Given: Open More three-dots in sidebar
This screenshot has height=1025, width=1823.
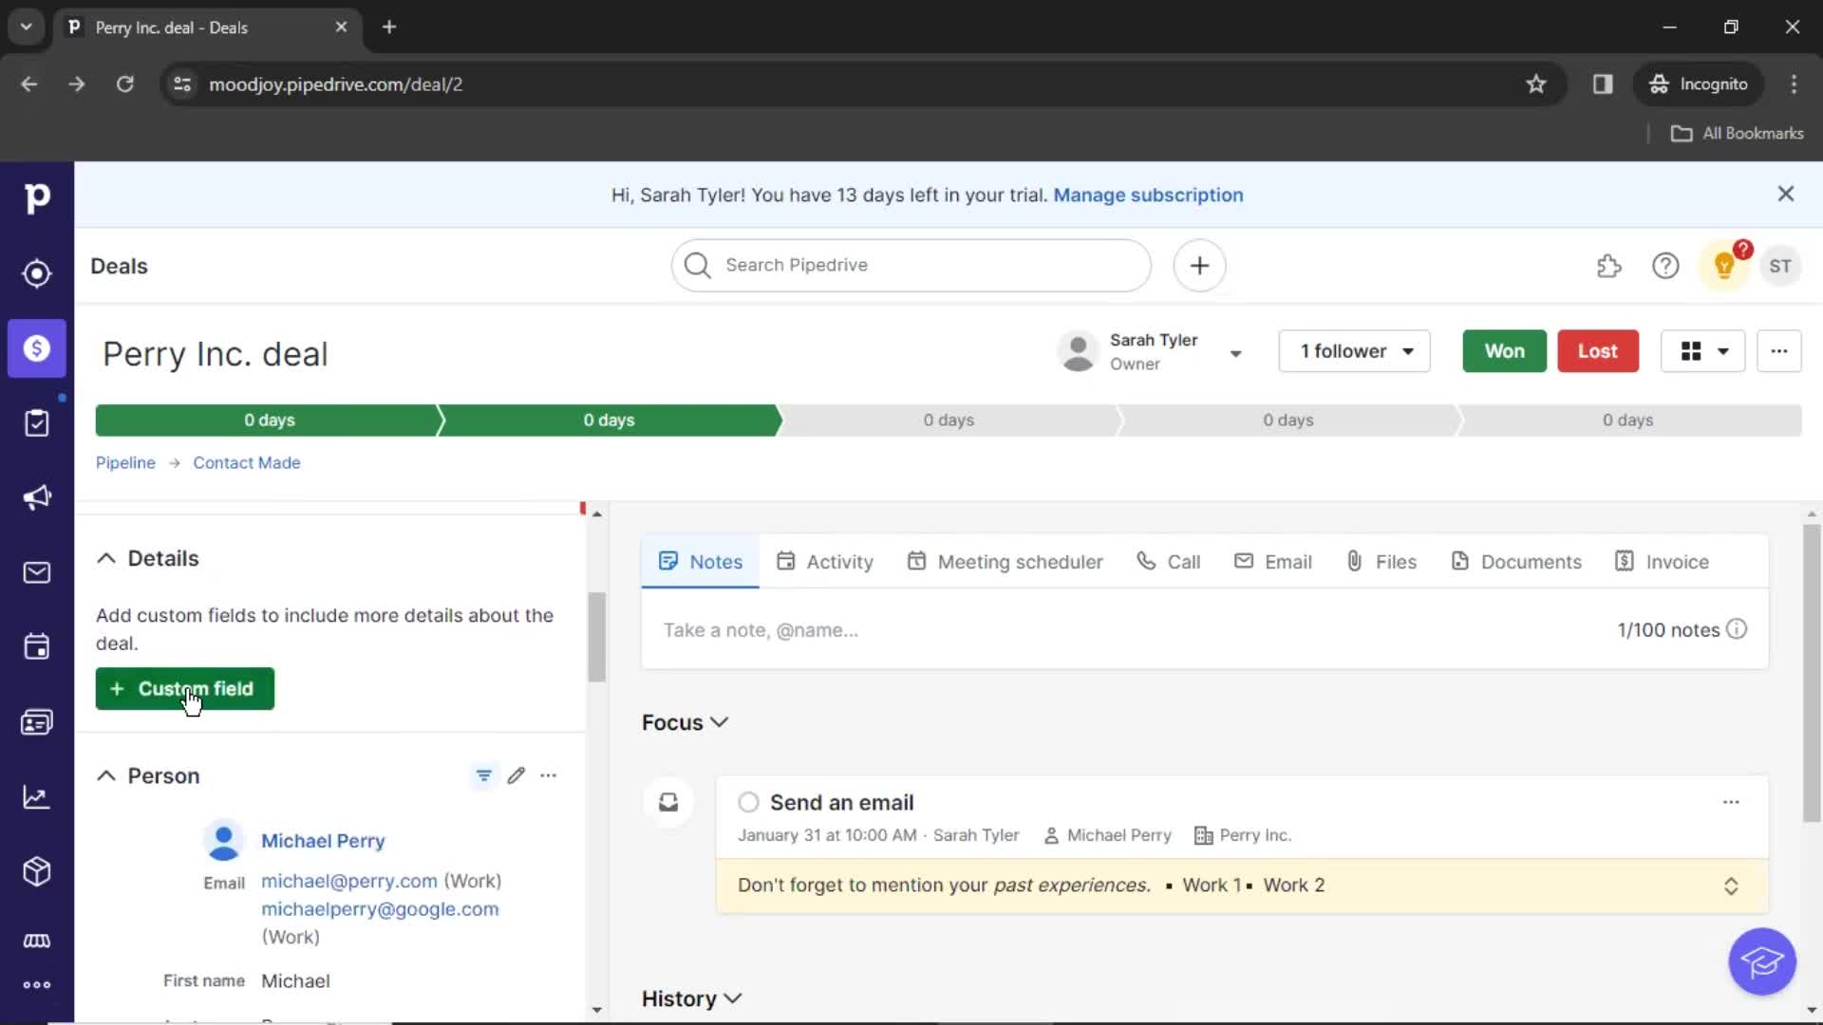Looking at the screenshot, I should tap(36, 985).
